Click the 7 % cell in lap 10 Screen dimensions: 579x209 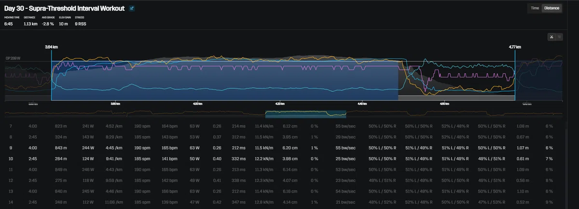point(549,159)
